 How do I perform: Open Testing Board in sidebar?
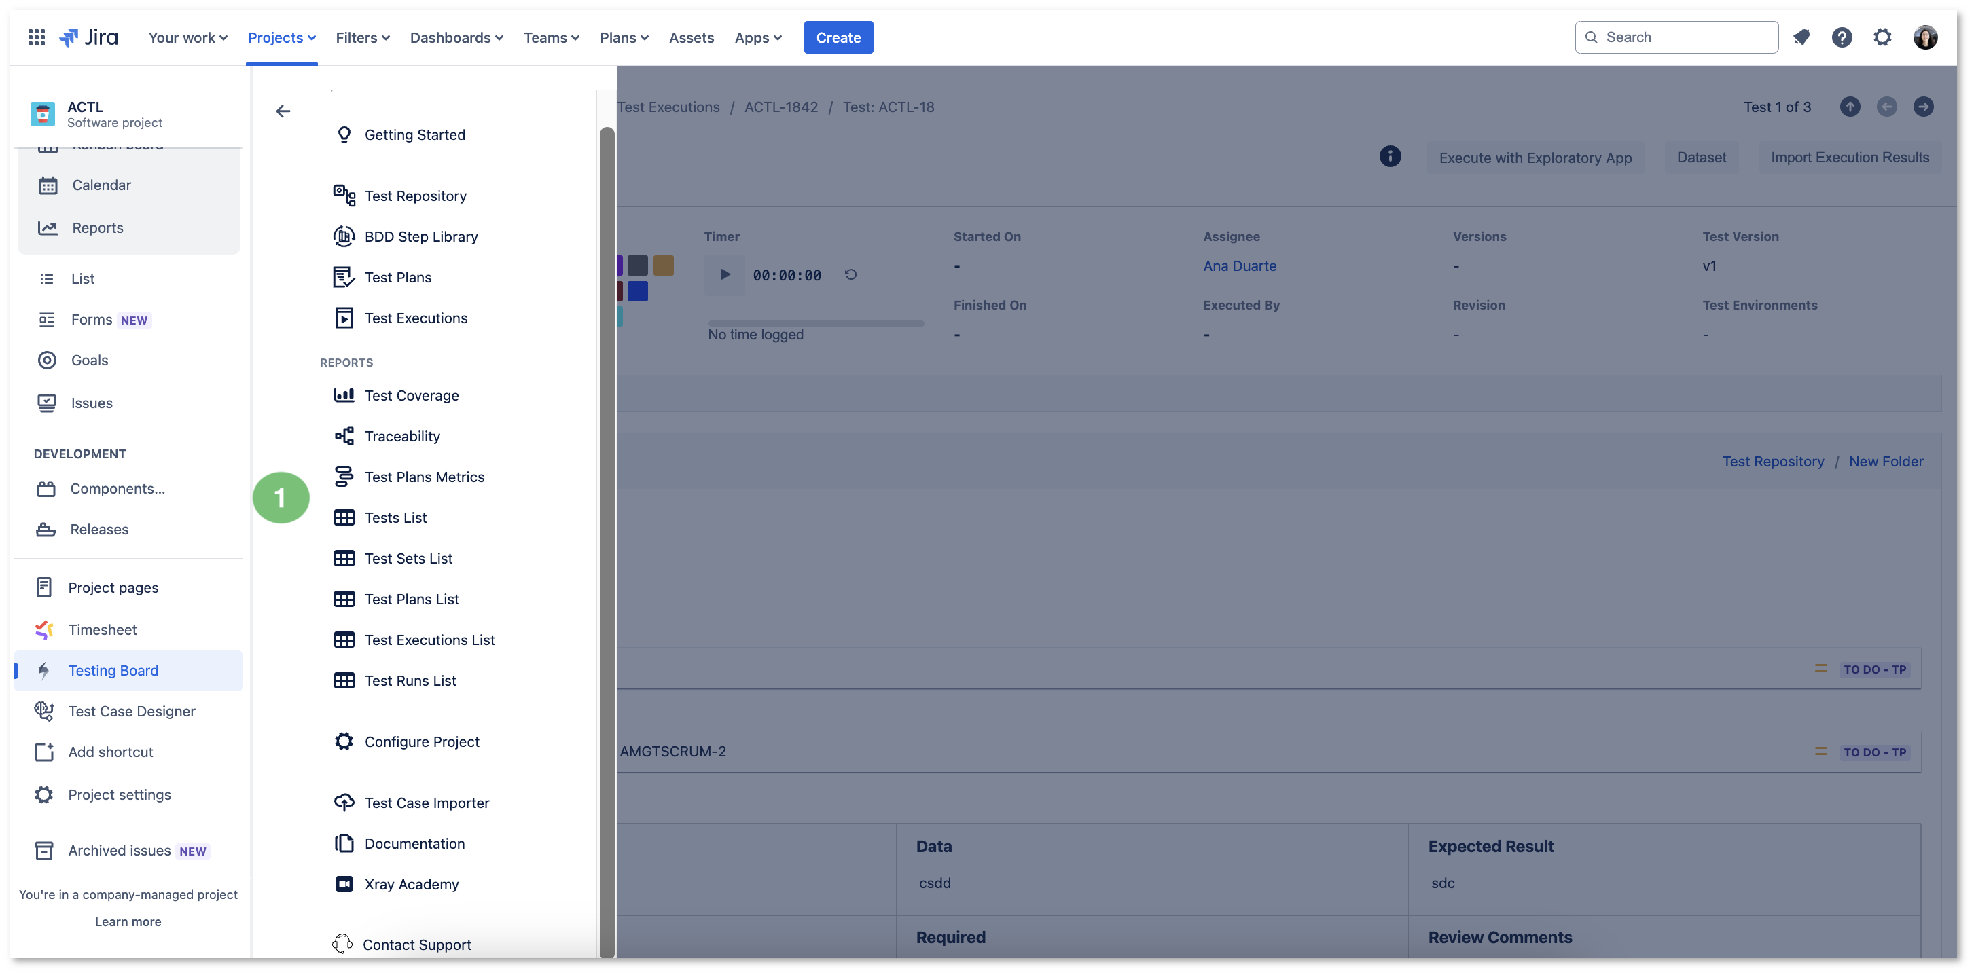128,670
